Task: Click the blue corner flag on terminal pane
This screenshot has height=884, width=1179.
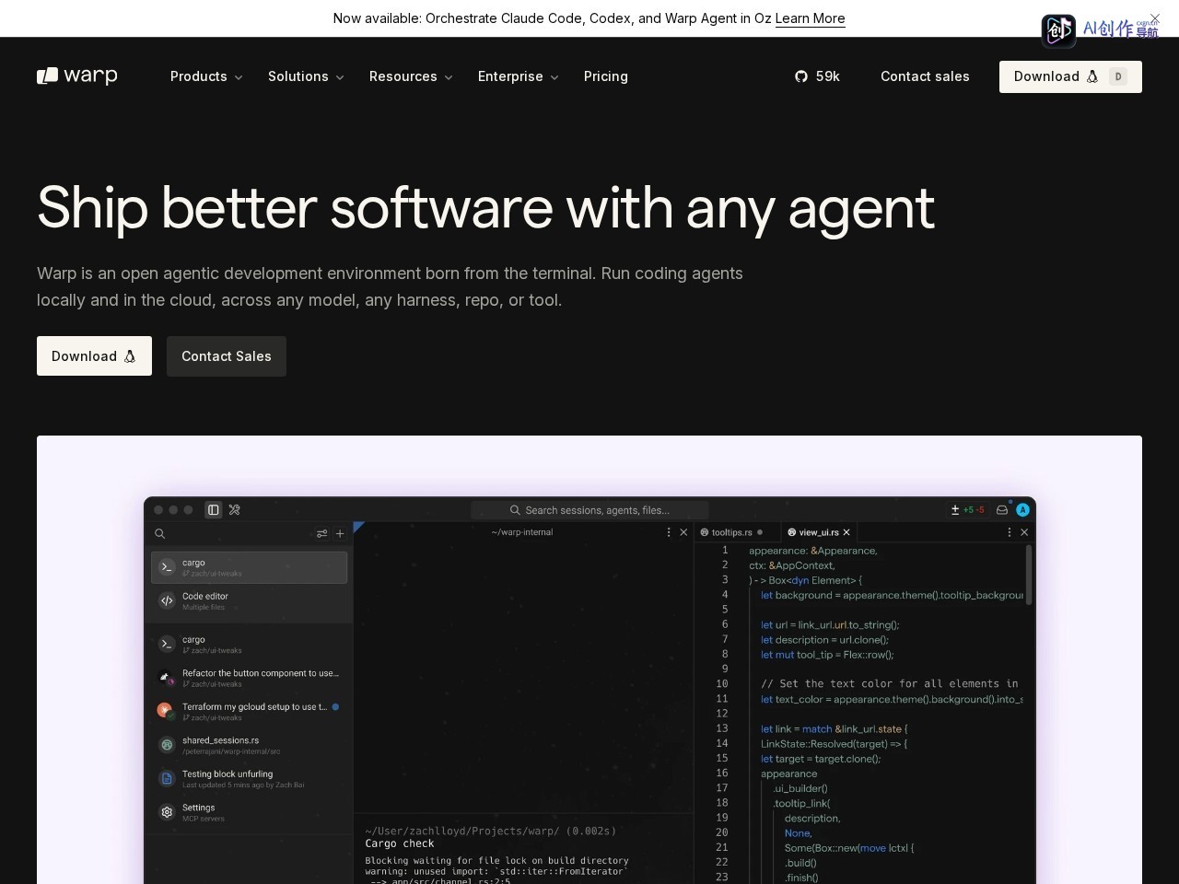Action: coord(359,527)
